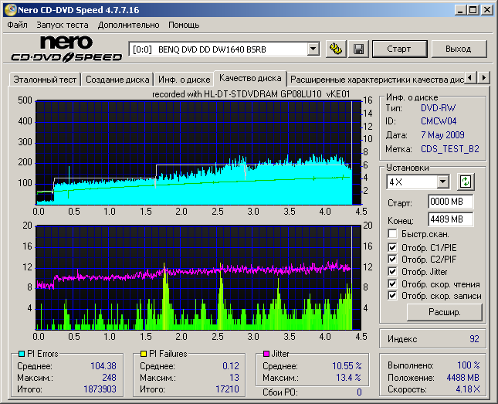Screen dimensions: 498x404
Task: Toggle the Быстр.скан. checkbox
Action: [392, 234]
